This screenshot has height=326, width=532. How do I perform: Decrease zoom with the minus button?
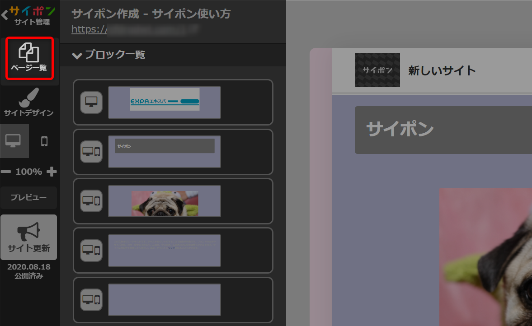(6, 172)
